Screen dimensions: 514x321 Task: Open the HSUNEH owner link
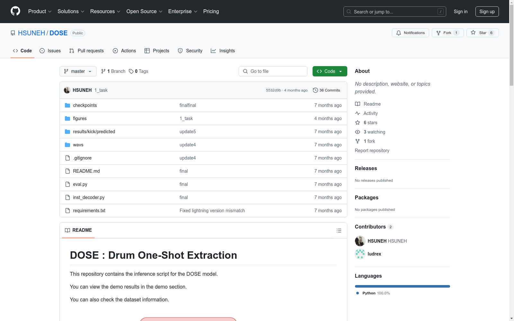coord(31,33)
